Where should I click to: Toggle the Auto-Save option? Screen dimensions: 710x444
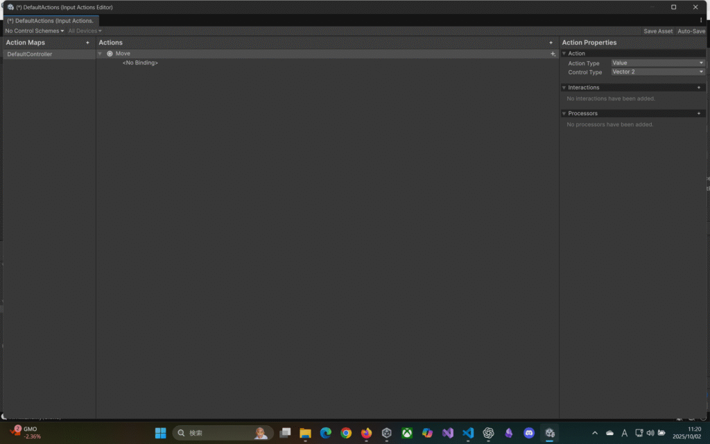point(691,31)
